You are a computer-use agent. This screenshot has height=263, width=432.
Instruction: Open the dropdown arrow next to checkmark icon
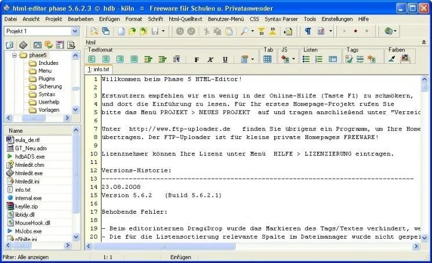tap(331, 31)
